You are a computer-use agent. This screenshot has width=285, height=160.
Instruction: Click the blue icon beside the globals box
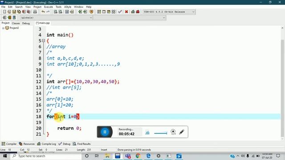coord(14,18)
